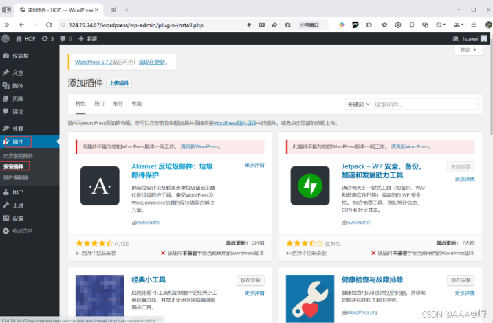The height and width of the screenshot is (323, 493).
Task: Open the HCIP site home link
Action: [25, 38]
